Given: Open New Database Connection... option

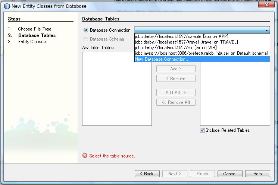Looking at the screenshot, I should (162, 59).
